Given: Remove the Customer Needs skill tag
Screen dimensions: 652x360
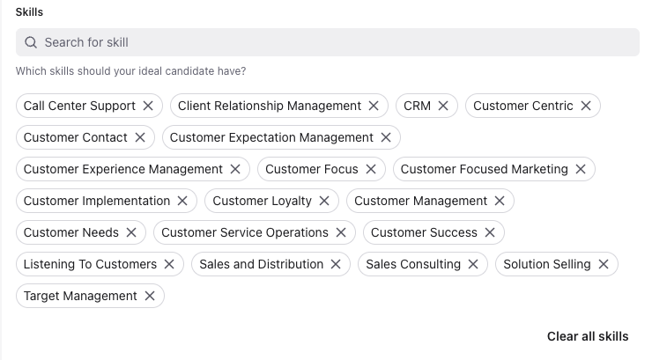Looking at the screenshot, I should coord(131,232).
